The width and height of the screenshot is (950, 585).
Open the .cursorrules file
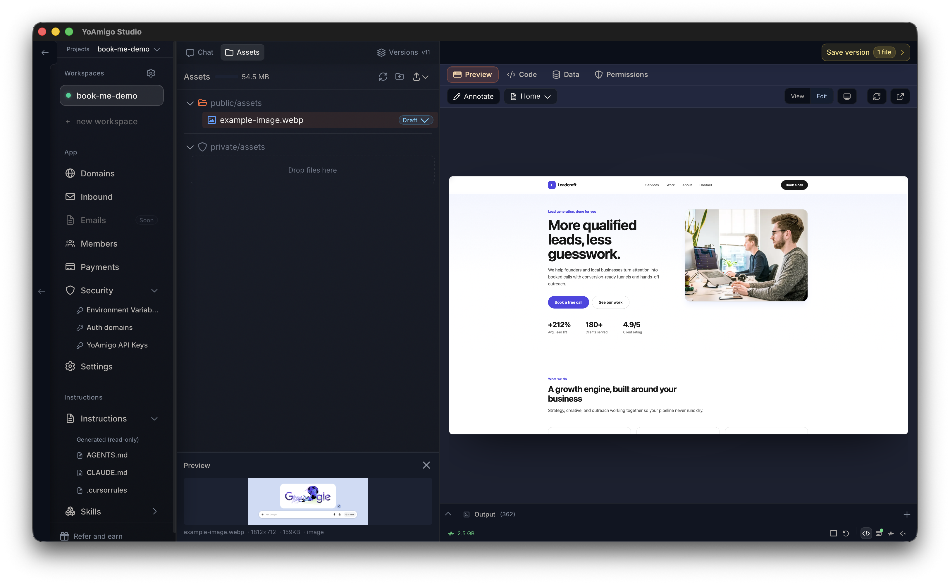coord(102,490)
